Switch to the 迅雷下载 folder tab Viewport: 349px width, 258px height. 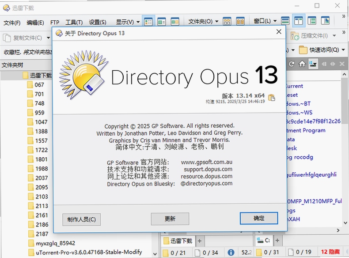click(178, 241)
